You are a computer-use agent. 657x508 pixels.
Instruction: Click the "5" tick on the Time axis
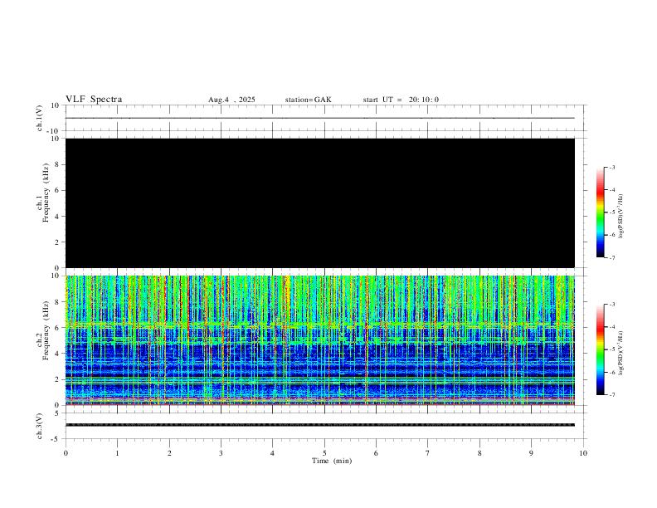click(324, 453)
